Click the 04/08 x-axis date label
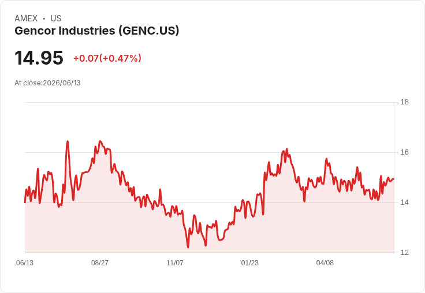425x293 pixels. (325, 262)
